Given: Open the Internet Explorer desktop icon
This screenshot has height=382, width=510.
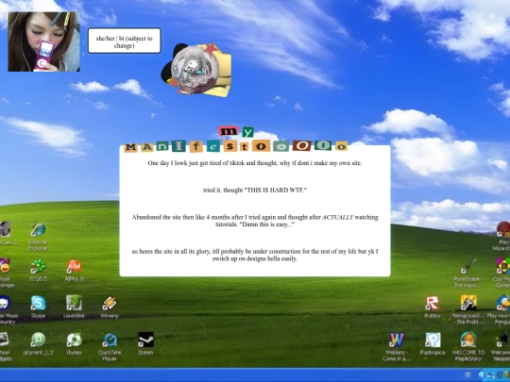Looking at the screenshot, I should [x=39, y=230].
